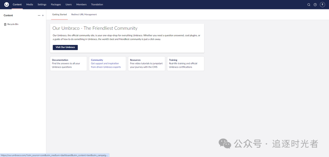Click the Visit Our Umbraco button
Image resolution: width=329 pixels, height=157 pixels.
tap(65, 47)
